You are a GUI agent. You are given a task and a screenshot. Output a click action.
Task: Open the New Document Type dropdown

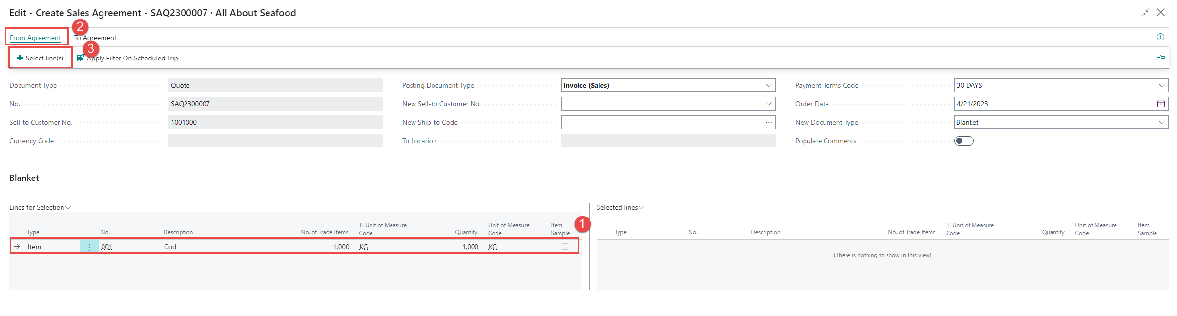pos(1161,122)
